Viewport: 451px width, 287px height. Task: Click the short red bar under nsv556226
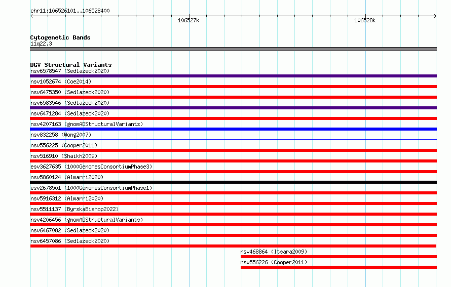339,267
